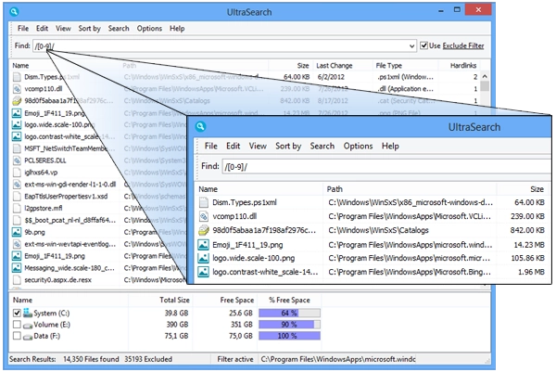Click the file icon beside security0.aspx.de.resx
The width and height of the screenshot is (556, 372).
[17, 280]
